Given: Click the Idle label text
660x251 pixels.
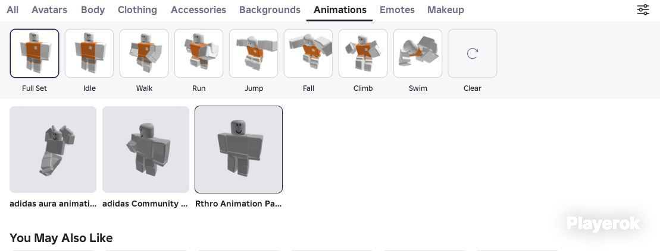Looking at the screenshot, I should click(89, 88).
